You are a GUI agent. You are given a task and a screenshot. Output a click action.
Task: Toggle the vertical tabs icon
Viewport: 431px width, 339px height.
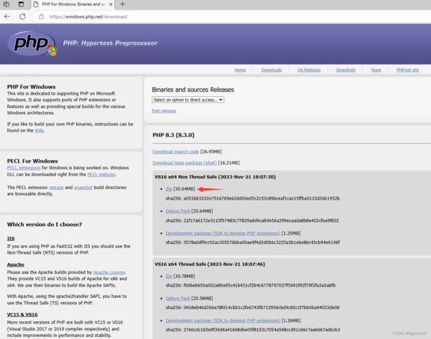(21, 4)
